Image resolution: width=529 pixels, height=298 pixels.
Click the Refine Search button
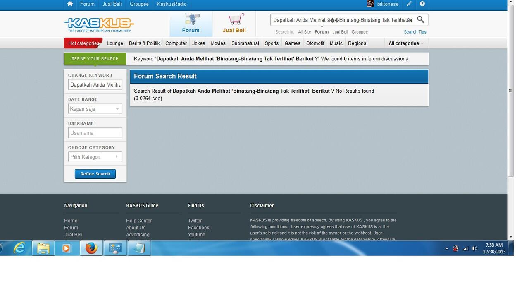95,174
